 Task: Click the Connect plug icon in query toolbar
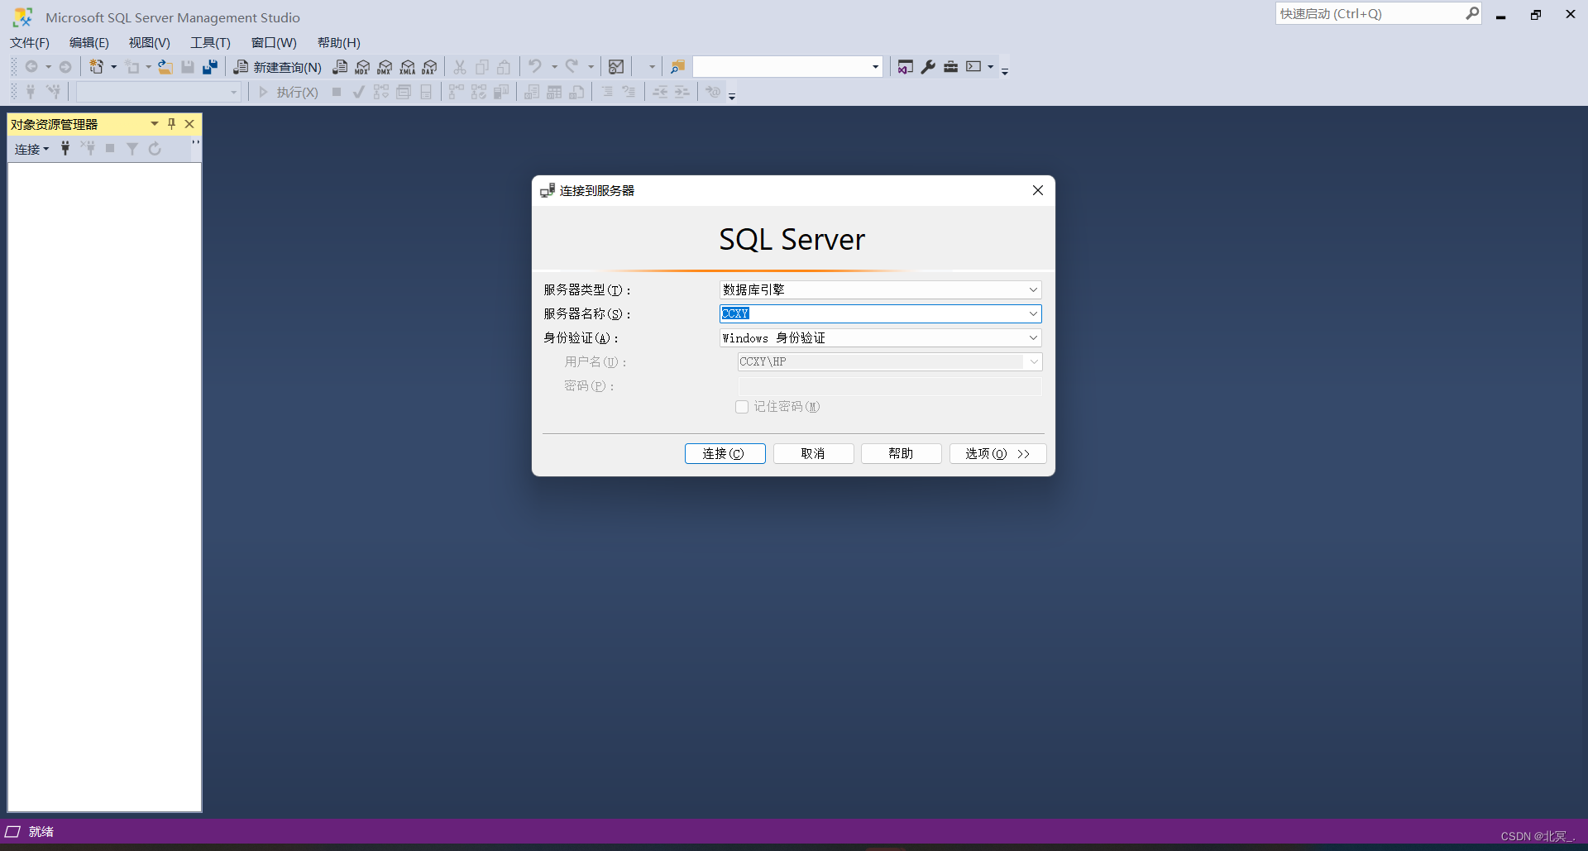pyautogui.click(x=31, y=92)
